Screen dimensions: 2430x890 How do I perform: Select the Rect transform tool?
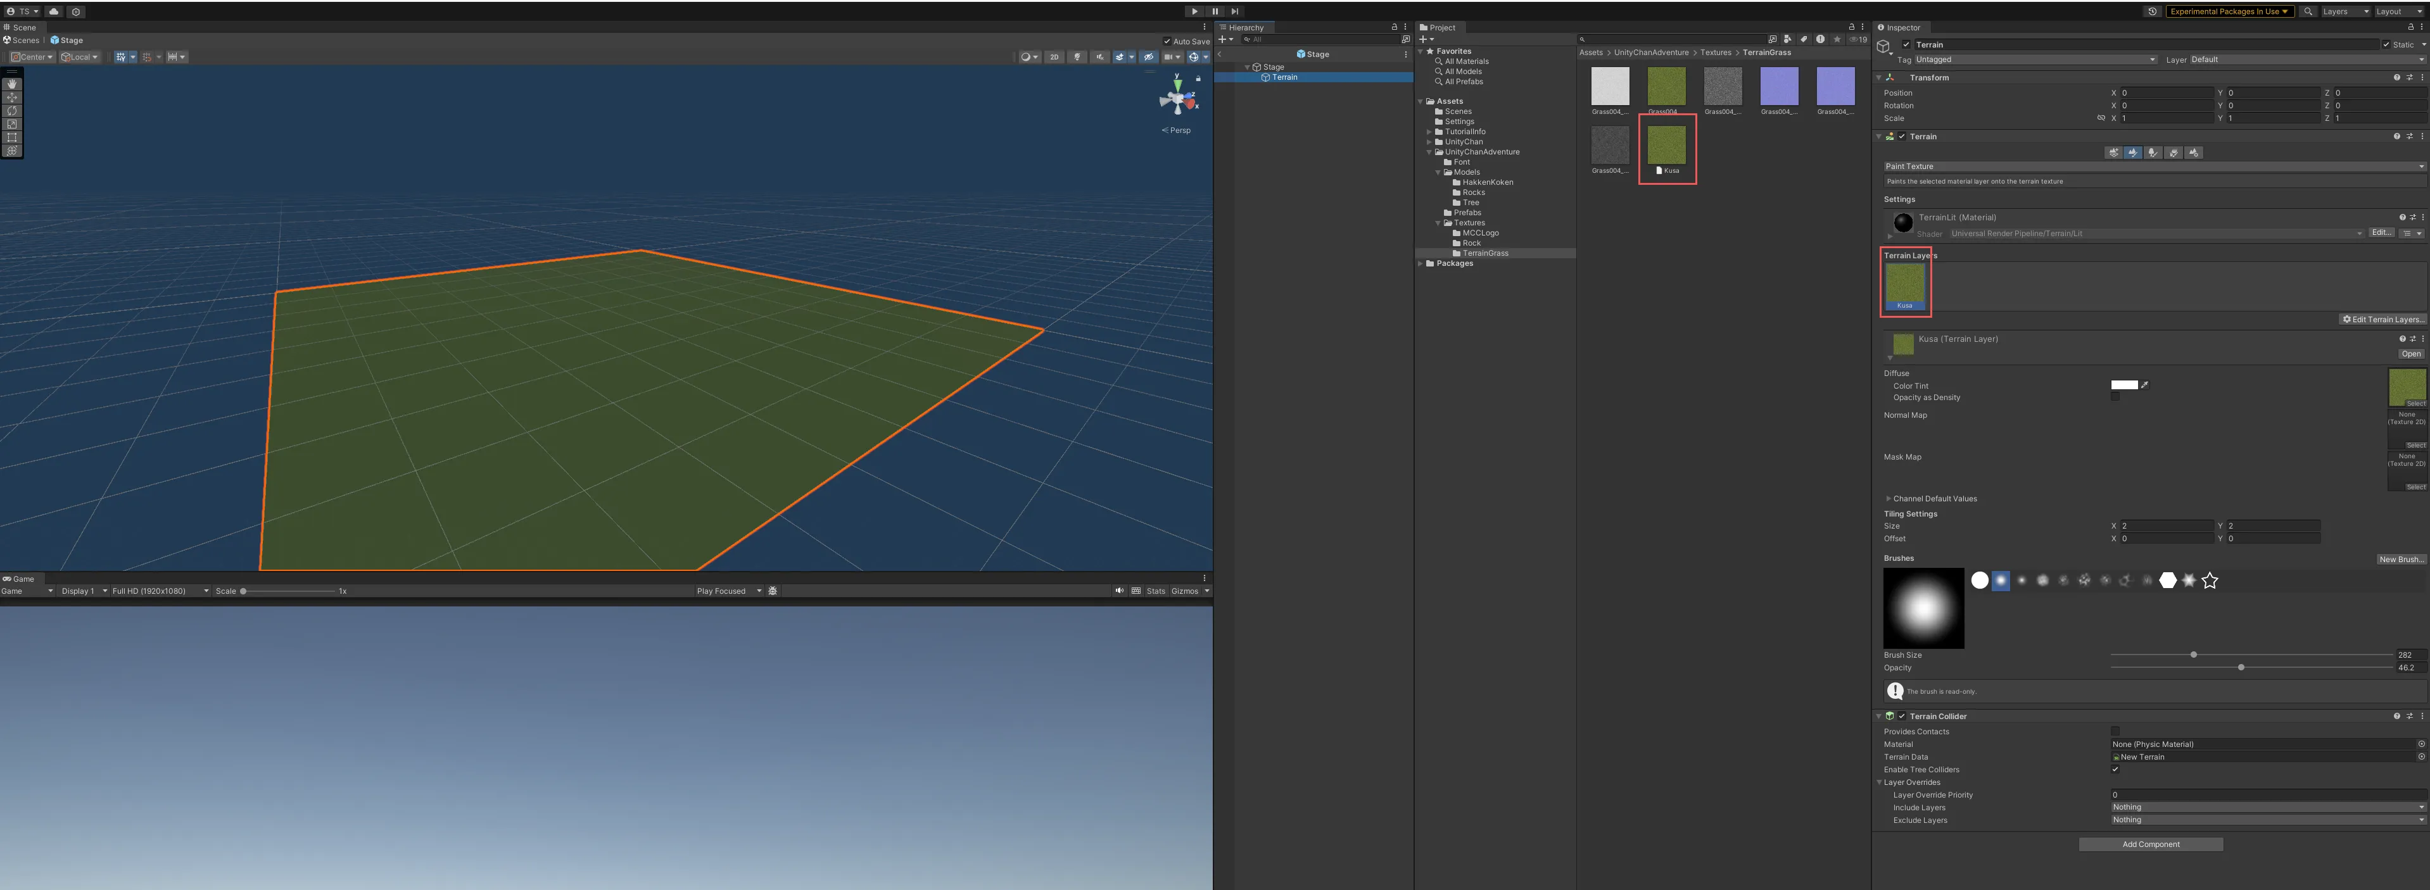click(12, 137)
